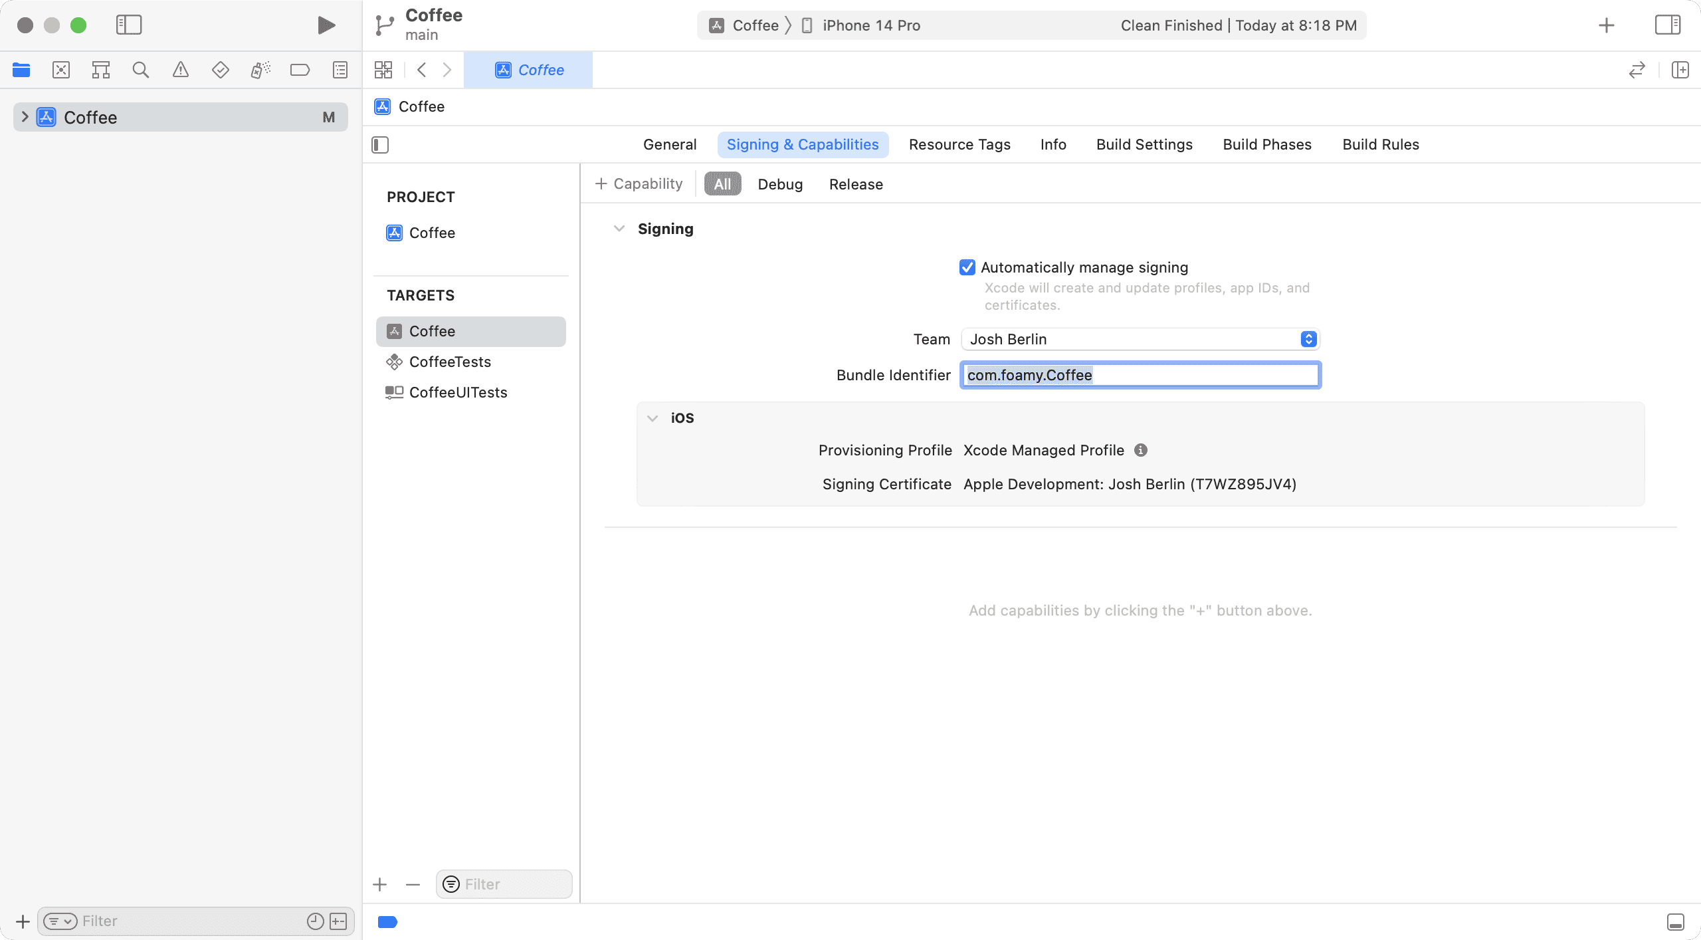Screen dimensions: 1701x940
Task: Collapse the iOS section disclosure triangle
Action: (x=652, y=417)
